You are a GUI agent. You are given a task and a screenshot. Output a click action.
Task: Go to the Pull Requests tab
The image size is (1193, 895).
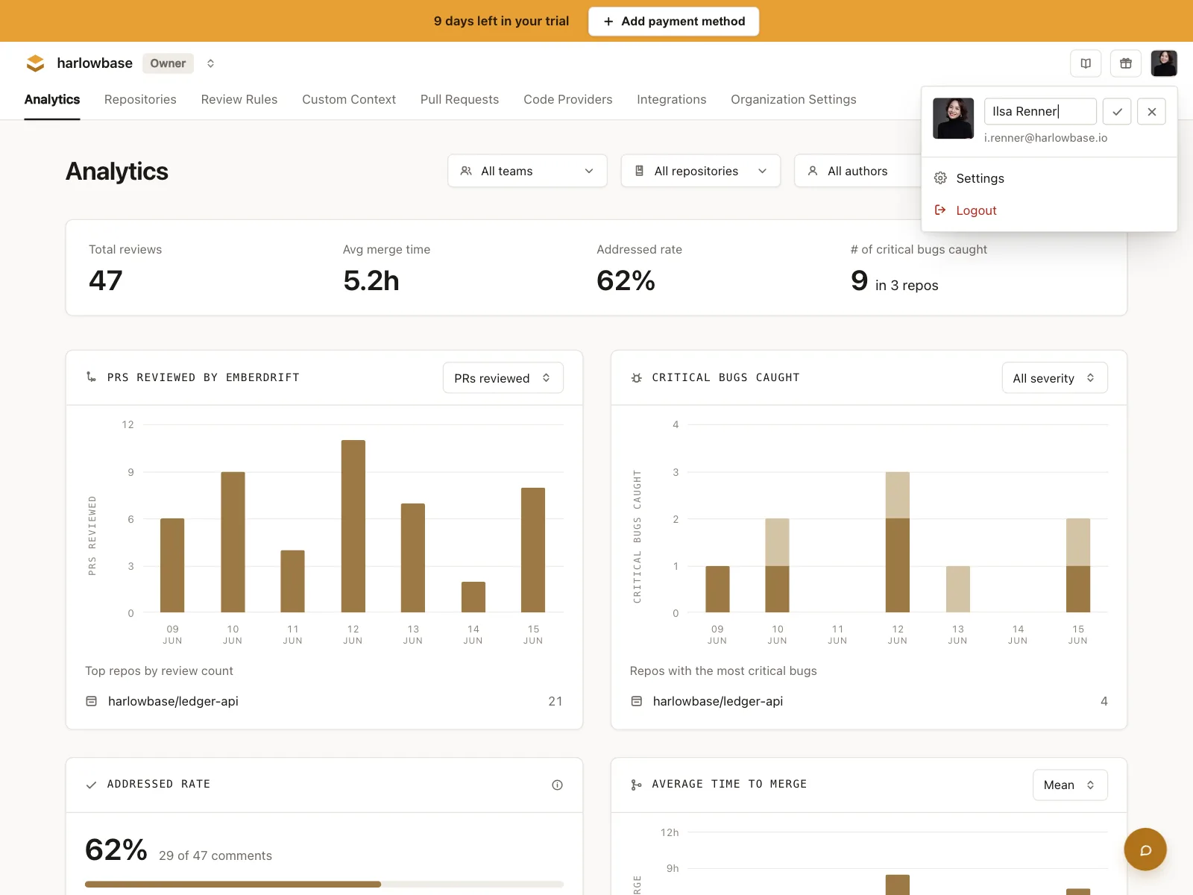pos(459,100)
